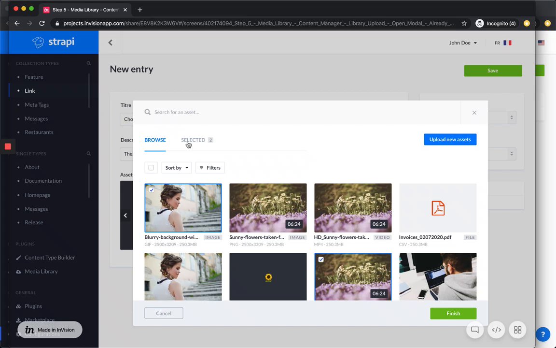The image size is (556, 348).
Task: Open the John Doe user menu
Action: pos(463,43)
